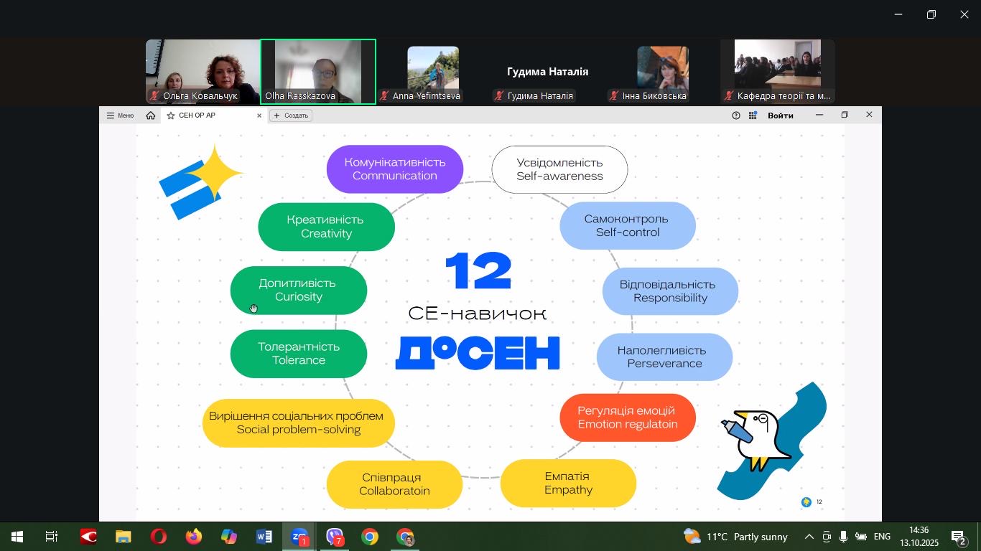Open ENG language switcher in tray

pyautogui.click(x=881, y=537)
